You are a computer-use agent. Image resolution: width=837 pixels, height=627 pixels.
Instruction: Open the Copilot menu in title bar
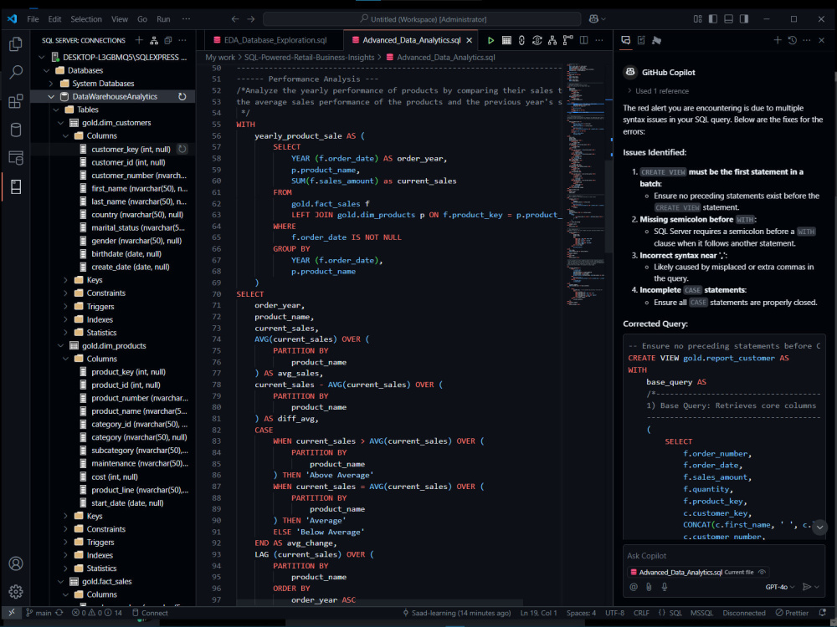(597, 19)
